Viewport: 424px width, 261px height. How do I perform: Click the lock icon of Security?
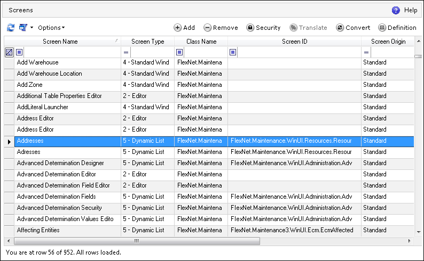[x=250, y=28]
